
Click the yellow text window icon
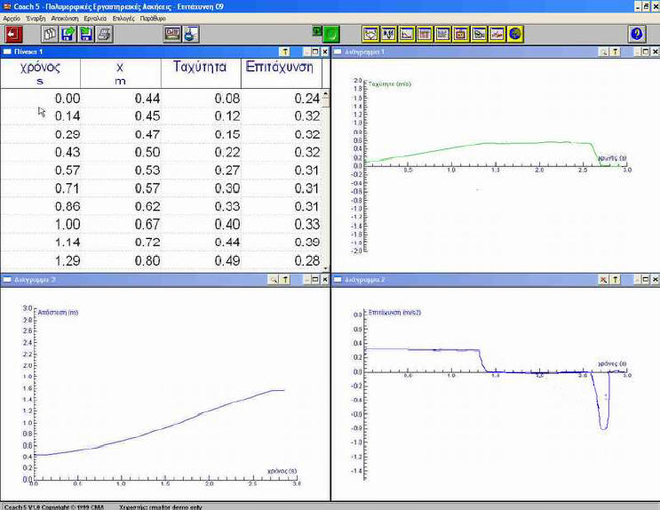pos(442,34)
